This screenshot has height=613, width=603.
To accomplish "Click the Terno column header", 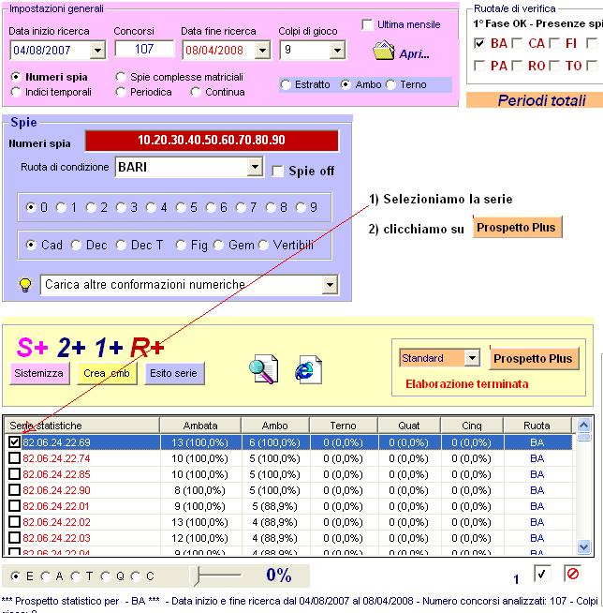I will [x=343, y=426].
